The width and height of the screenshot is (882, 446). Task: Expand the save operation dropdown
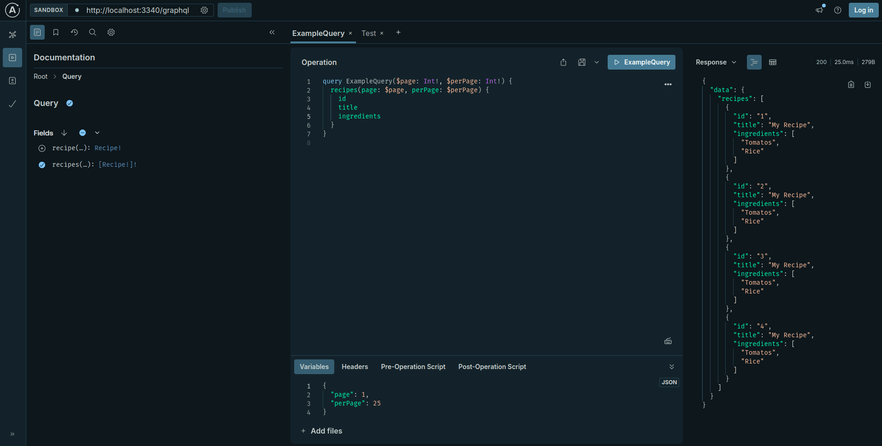597,62
